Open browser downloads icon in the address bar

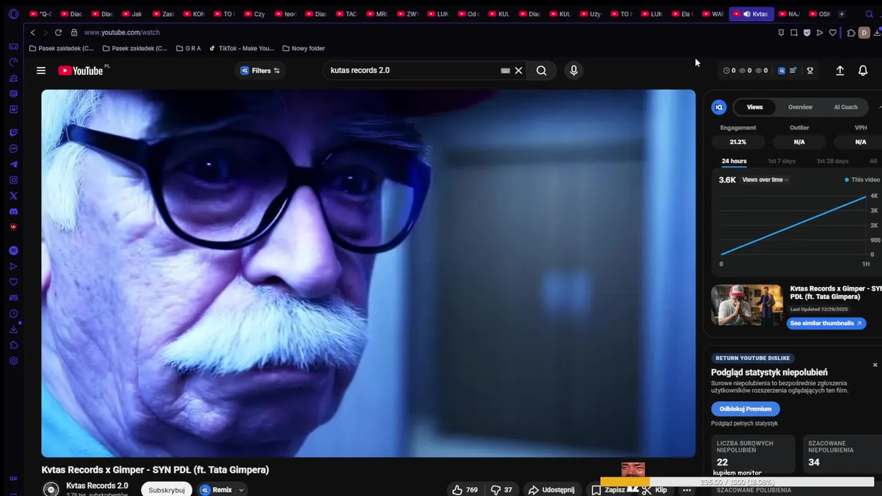(x=877, y=32)
